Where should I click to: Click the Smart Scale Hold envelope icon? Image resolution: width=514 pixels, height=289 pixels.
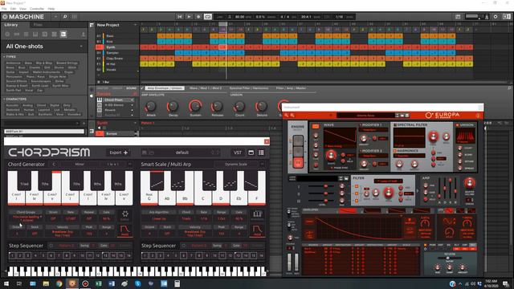point(257,230)
